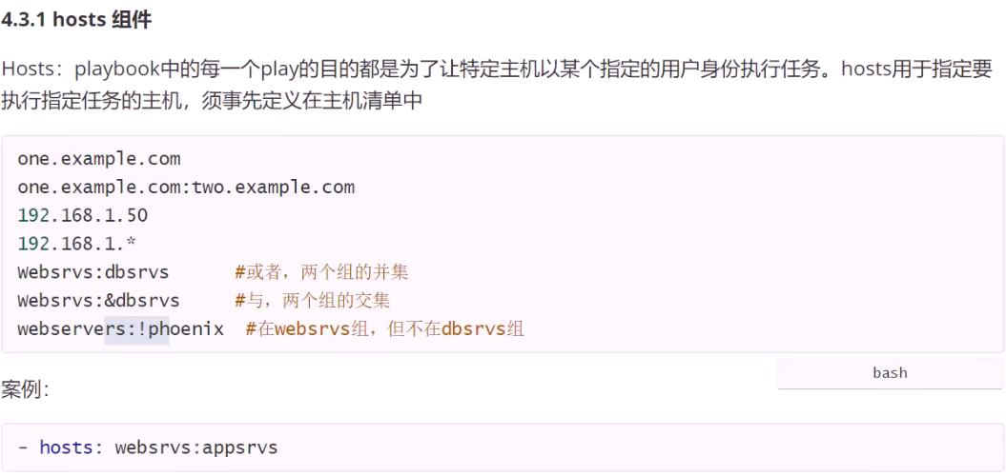Click the blank area of the second code block
Image resolution: width=1006 pixels, height=476 pixels.
click(x=642, y=447)
